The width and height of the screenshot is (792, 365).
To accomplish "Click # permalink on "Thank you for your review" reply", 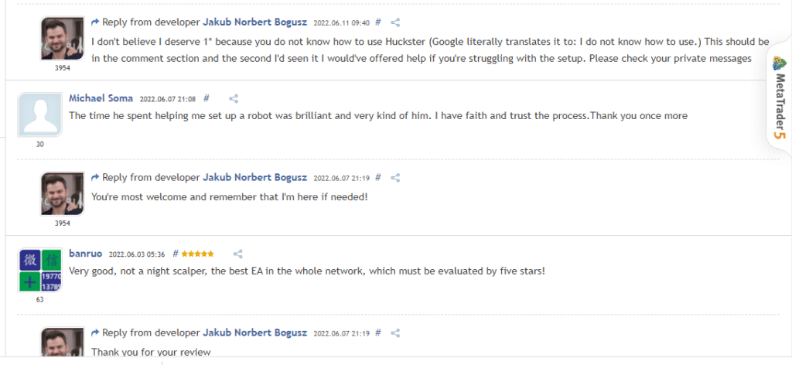I will pos(378,333).
